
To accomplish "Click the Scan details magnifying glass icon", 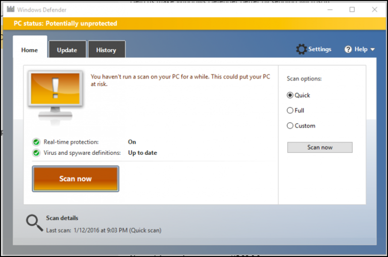I will point(34,223).
